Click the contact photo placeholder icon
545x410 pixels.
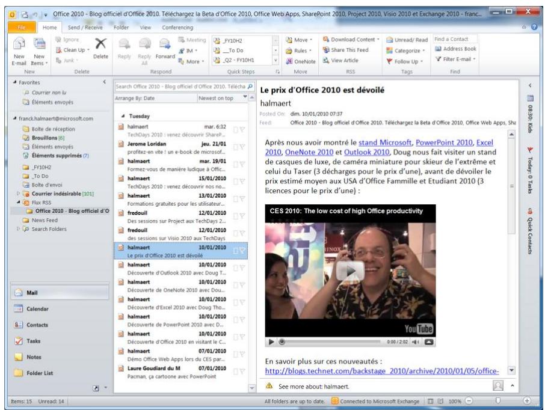(x=498, y=385)
